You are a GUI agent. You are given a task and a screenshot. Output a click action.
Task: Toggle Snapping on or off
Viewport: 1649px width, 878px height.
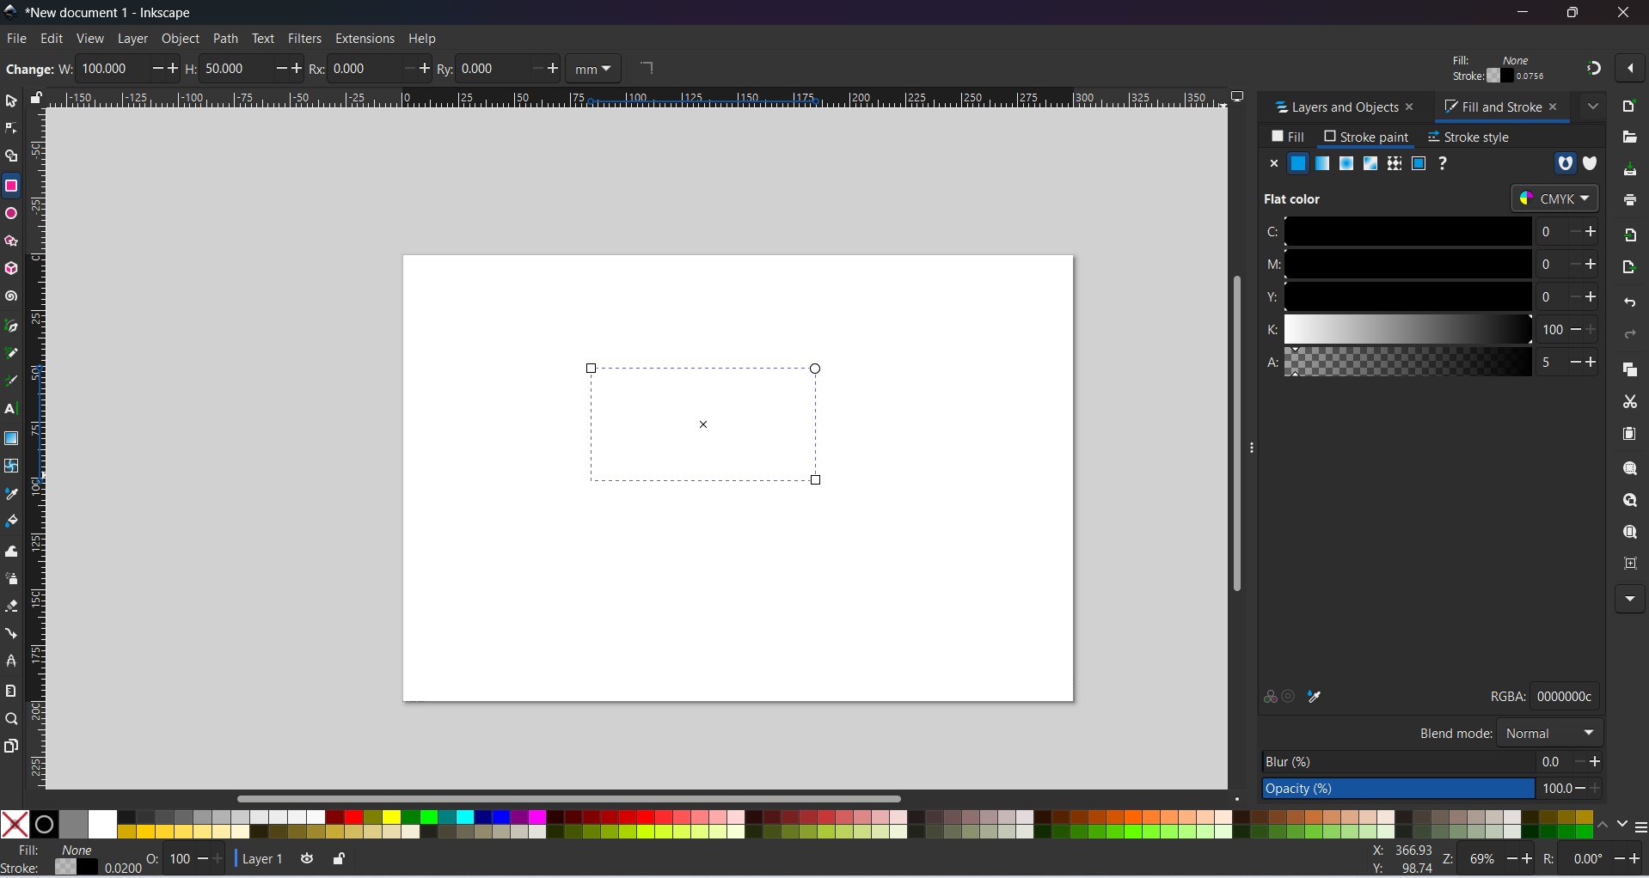[1595, 69]
